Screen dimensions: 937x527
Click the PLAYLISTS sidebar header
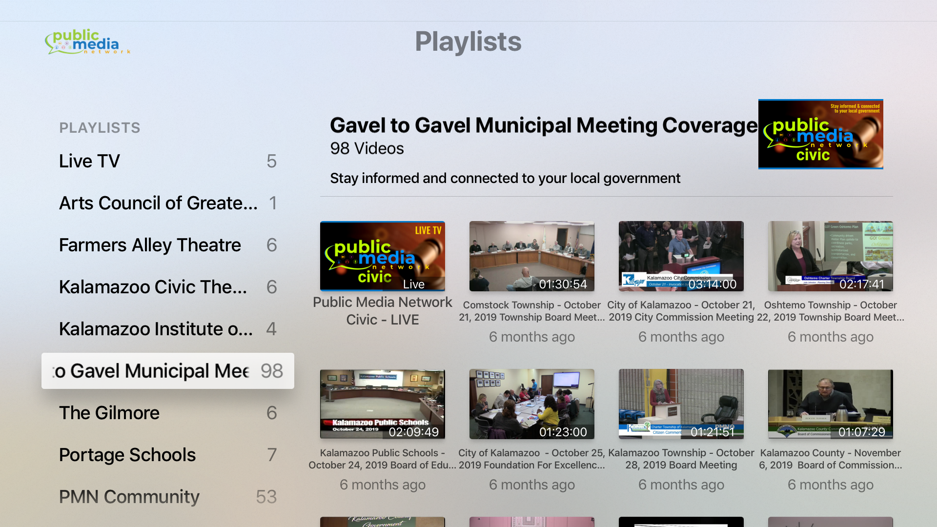[x=100, y=128]
